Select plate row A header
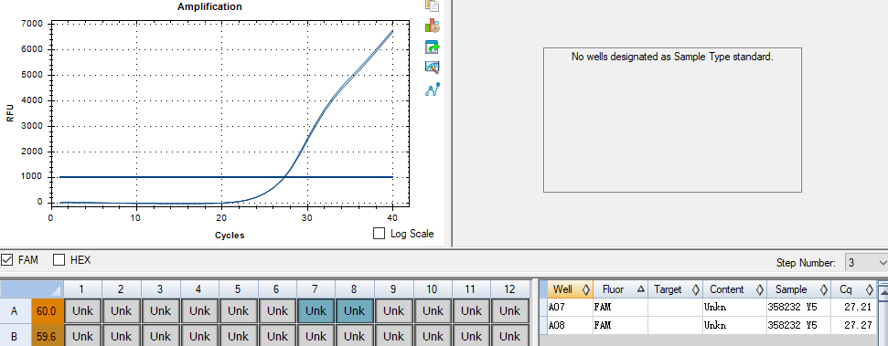 pos(16,310)
